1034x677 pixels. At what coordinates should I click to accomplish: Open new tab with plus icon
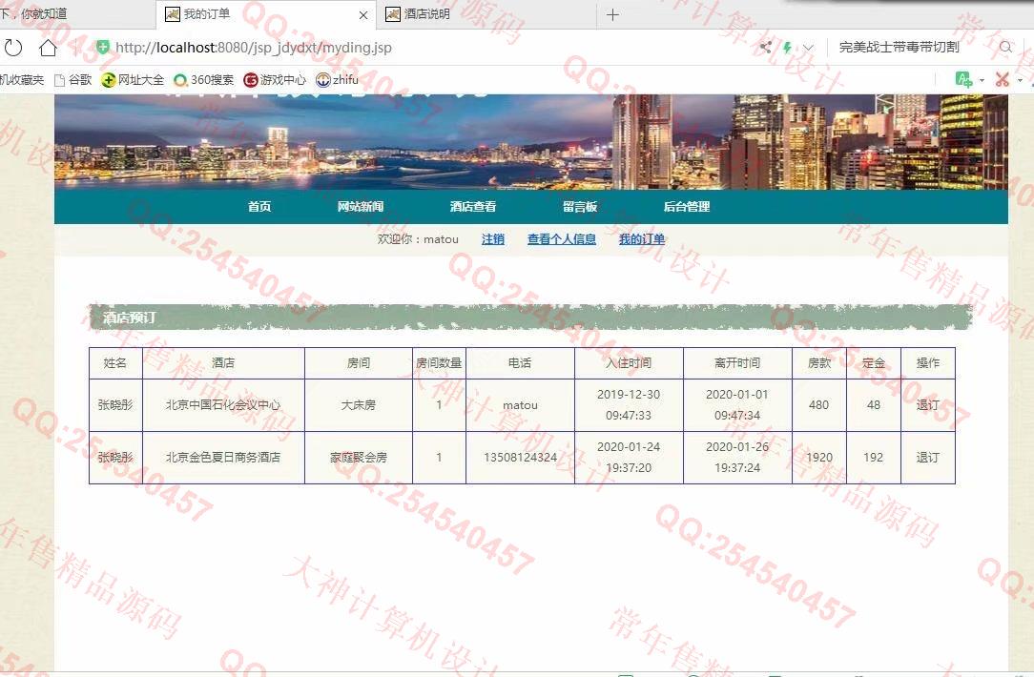(612, 14)
